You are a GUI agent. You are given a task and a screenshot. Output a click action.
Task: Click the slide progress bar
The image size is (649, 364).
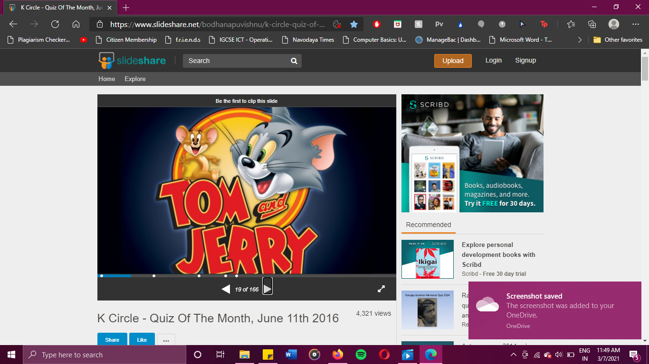247,275
